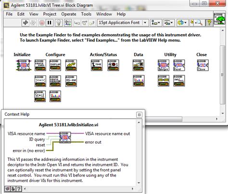Toggle the Lock Context Help button

13,189
